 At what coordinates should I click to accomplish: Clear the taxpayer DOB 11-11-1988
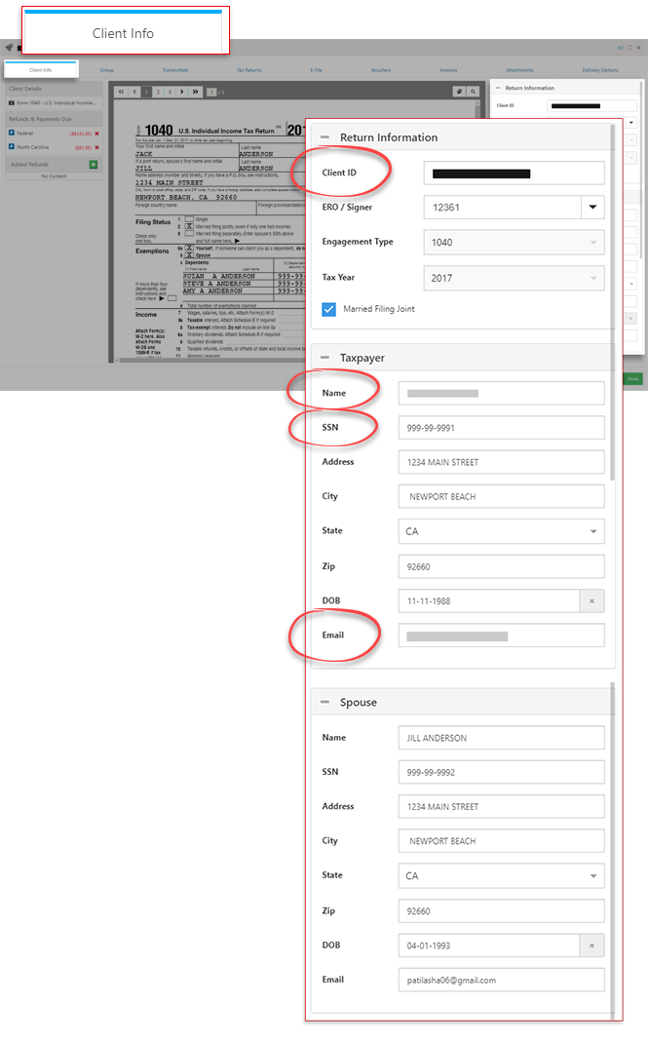pos(591,600)
